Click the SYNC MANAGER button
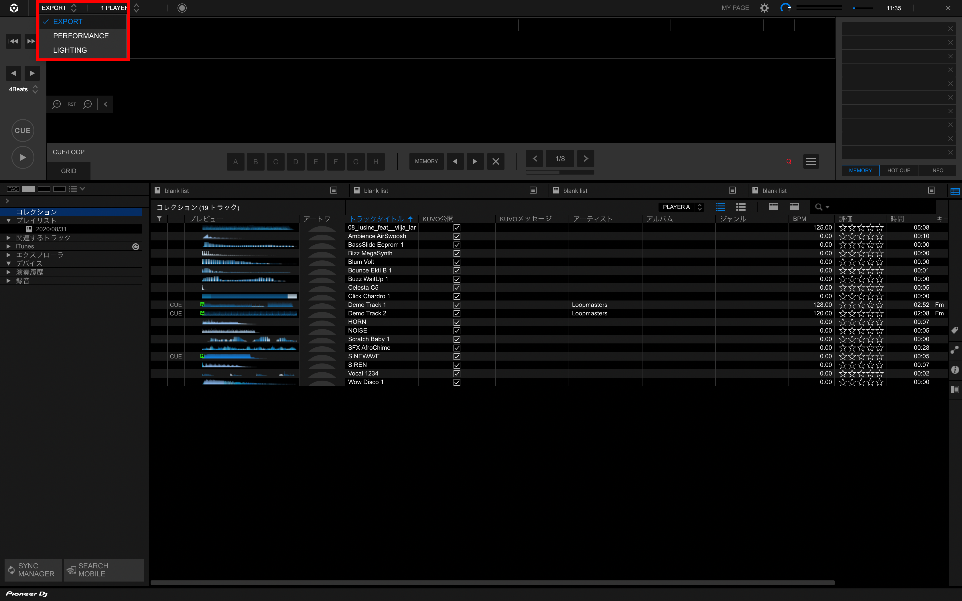 click(33, 570)
